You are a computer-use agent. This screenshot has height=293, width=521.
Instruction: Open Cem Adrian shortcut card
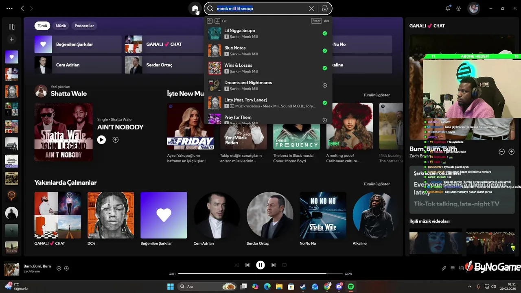pyautogui.click(x=78, y=65)
